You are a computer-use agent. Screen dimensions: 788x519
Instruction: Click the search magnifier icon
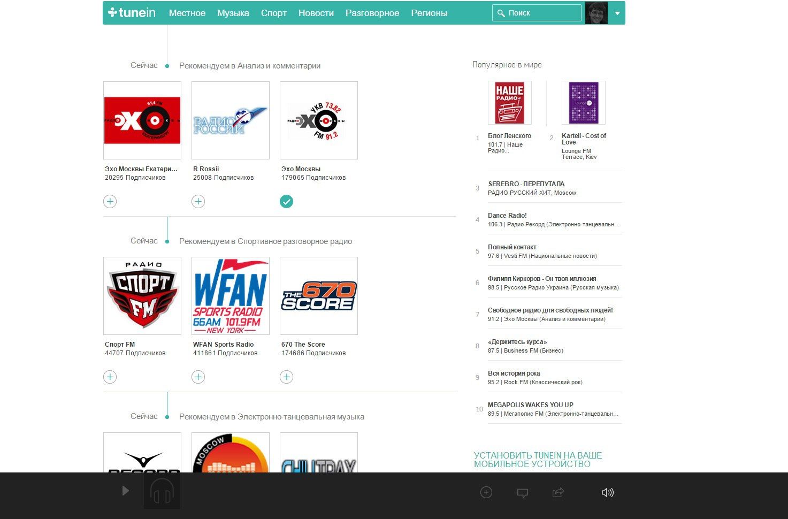[x=501, y=13]
